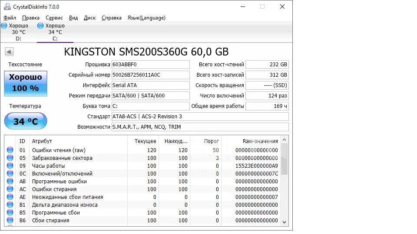Click the Возможности field S.M.A.R.T., APM, NCQ, TRIM

pos(200,127)
